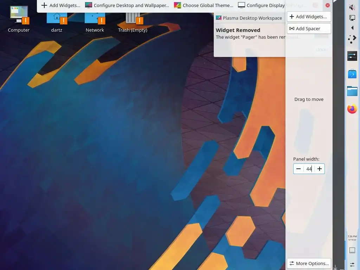The width and height of the screenshot is (360, 270).
Task: Click the Add Spacer button
Action: tap(309, 28)
